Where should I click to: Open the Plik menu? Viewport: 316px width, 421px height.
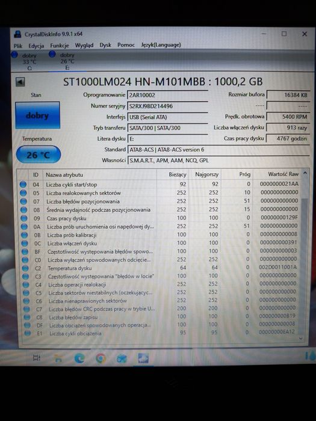[x=18, y=46]
